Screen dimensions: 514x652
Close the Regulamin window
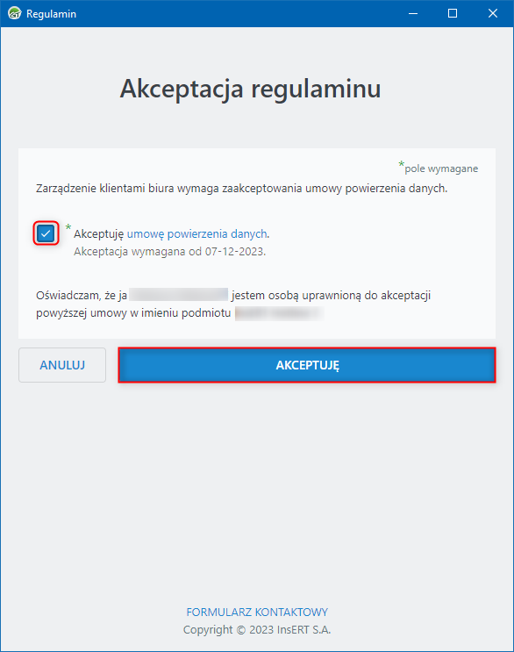click(x=493, y=13)
